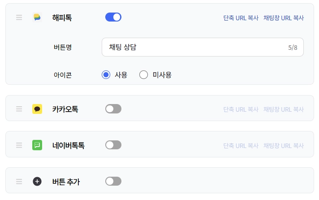Turn off the 해피톡 toggle switch
Image resolution: width=319 pixels, height=200 pixels.
coord(113,17)
